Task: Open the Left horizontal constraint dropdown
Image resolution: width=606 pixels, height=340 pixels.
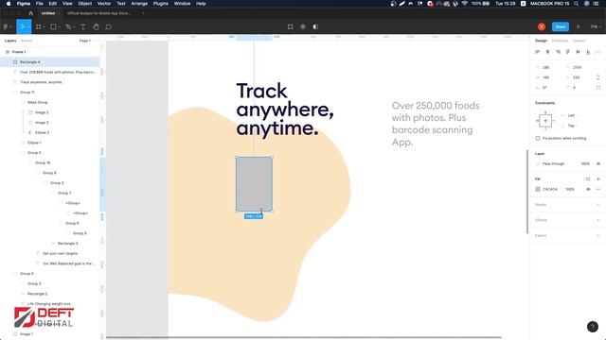Action: (572, 115)
